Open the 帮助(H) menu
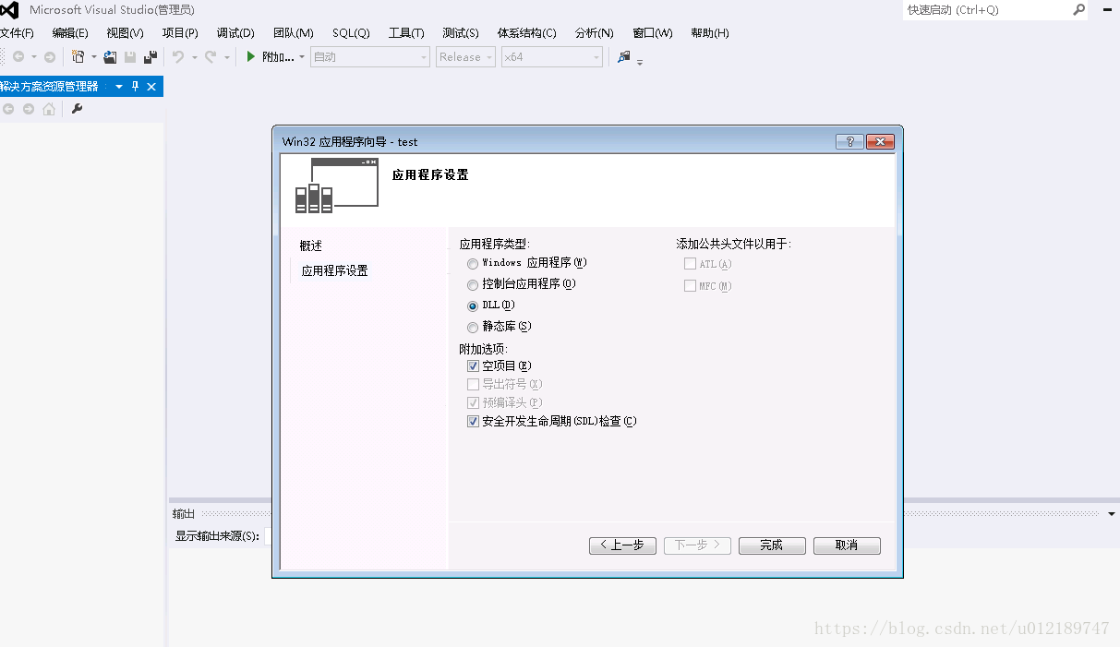Viewport: 1120px width, 647px height. (x=710, y=32)
